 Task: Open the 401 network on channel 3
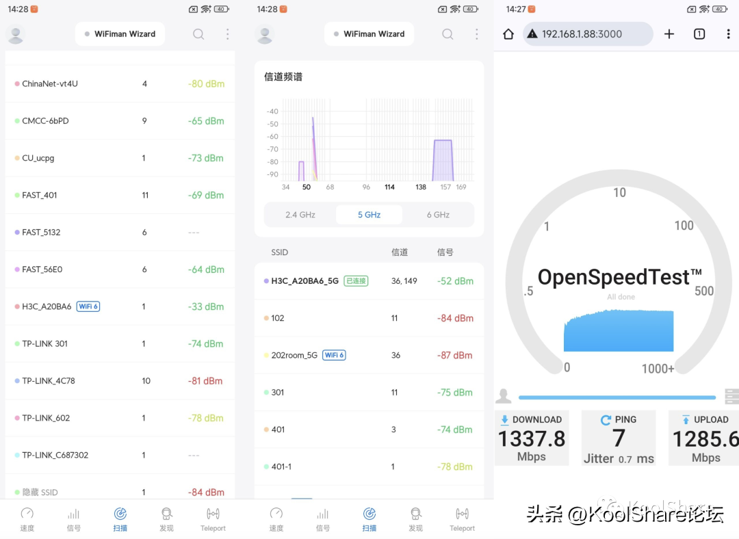[x=369, y=430]
